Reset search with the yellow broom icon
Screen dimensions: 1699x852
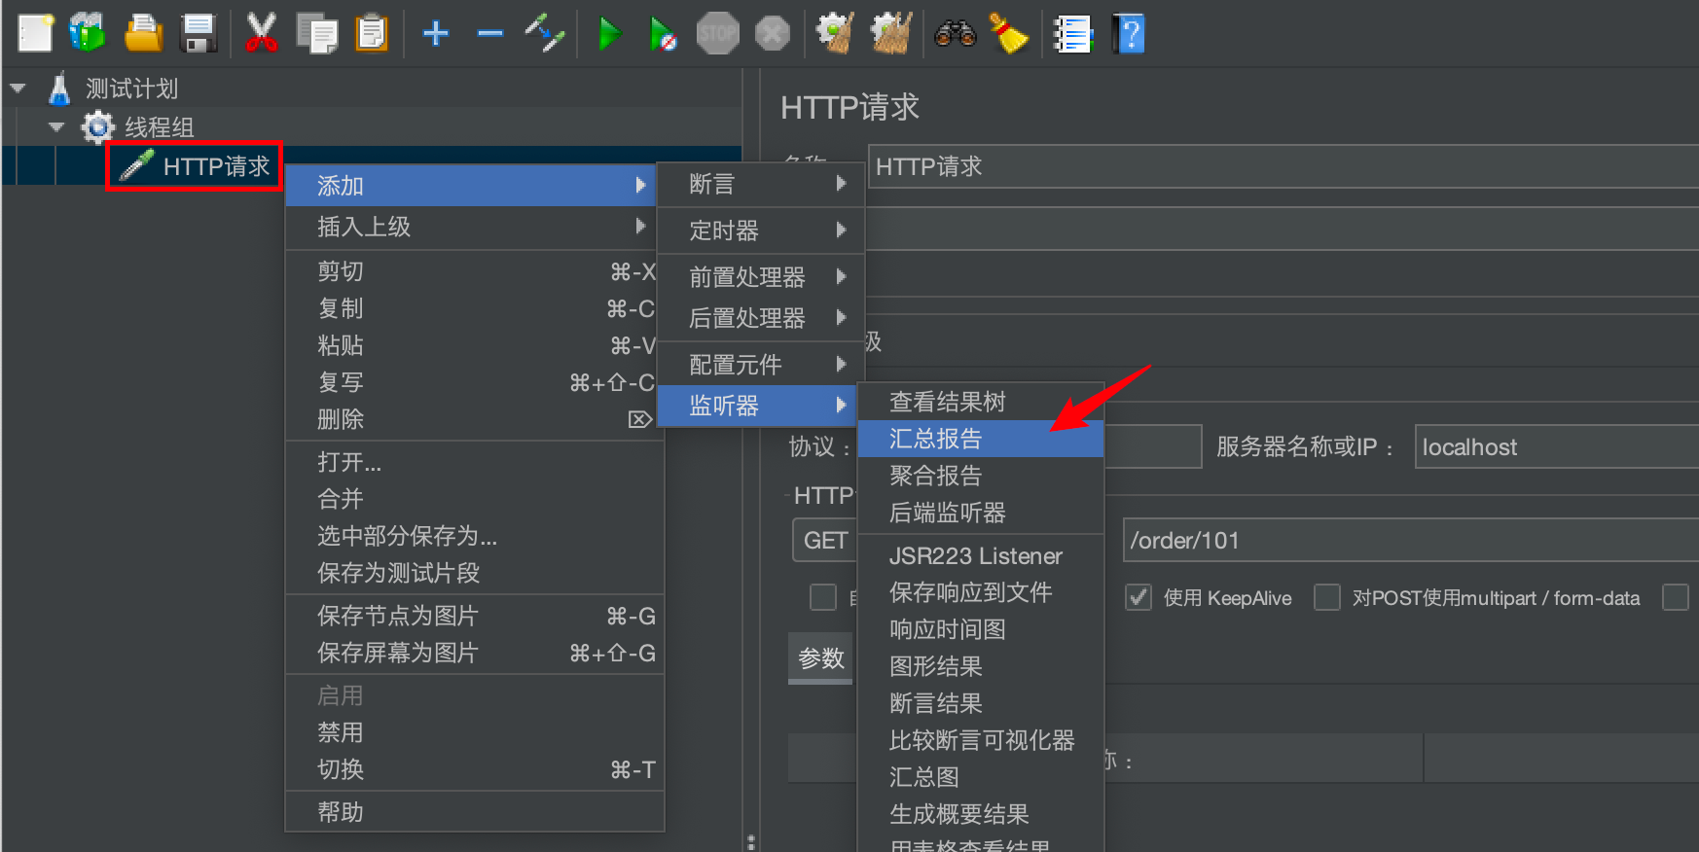tap(1009, 33)
